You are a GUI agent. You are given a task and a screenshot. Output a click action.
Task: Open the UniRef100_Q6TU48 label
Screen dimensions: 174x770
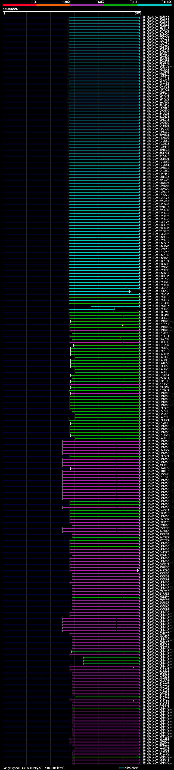(x=156, y=760)
